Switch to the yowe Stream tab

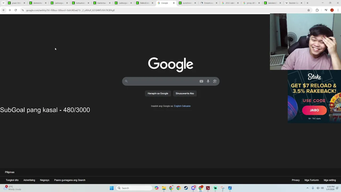16,3
